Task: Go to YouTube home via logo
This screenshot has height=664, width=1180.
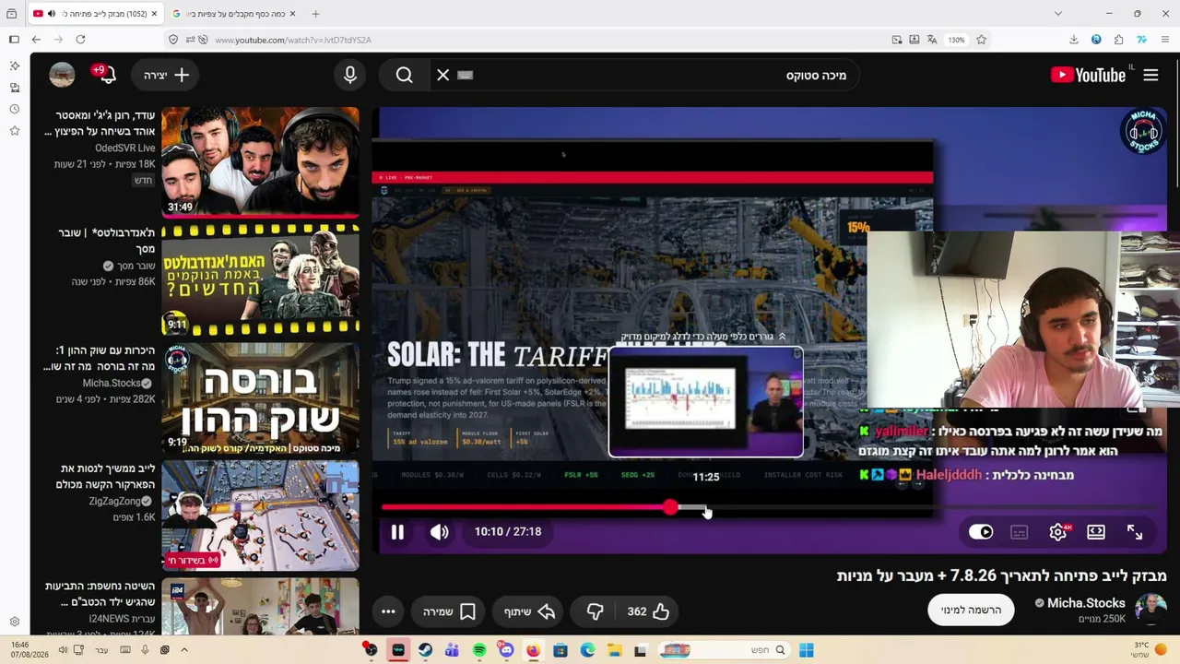Action: pyautogui.click(x=1089, y=75)
